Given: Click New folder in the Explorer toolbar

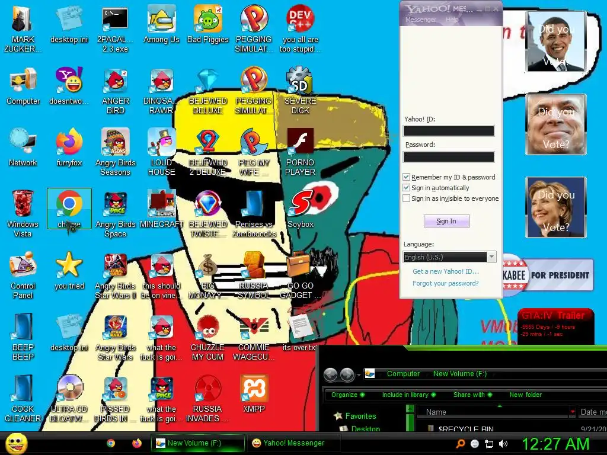Looking at the screenshot, I should coord(525,395).
